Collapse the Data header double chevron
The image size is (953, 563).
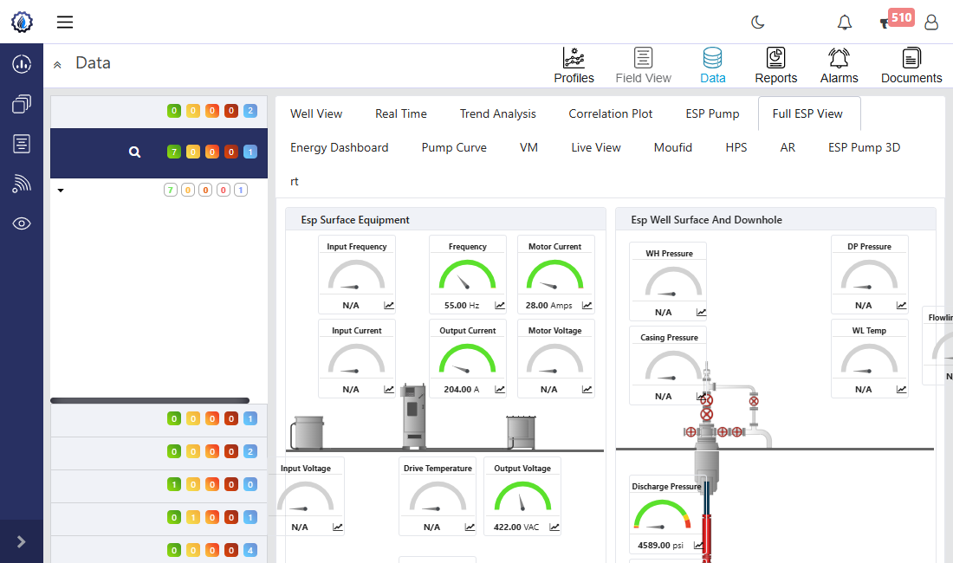57,64
